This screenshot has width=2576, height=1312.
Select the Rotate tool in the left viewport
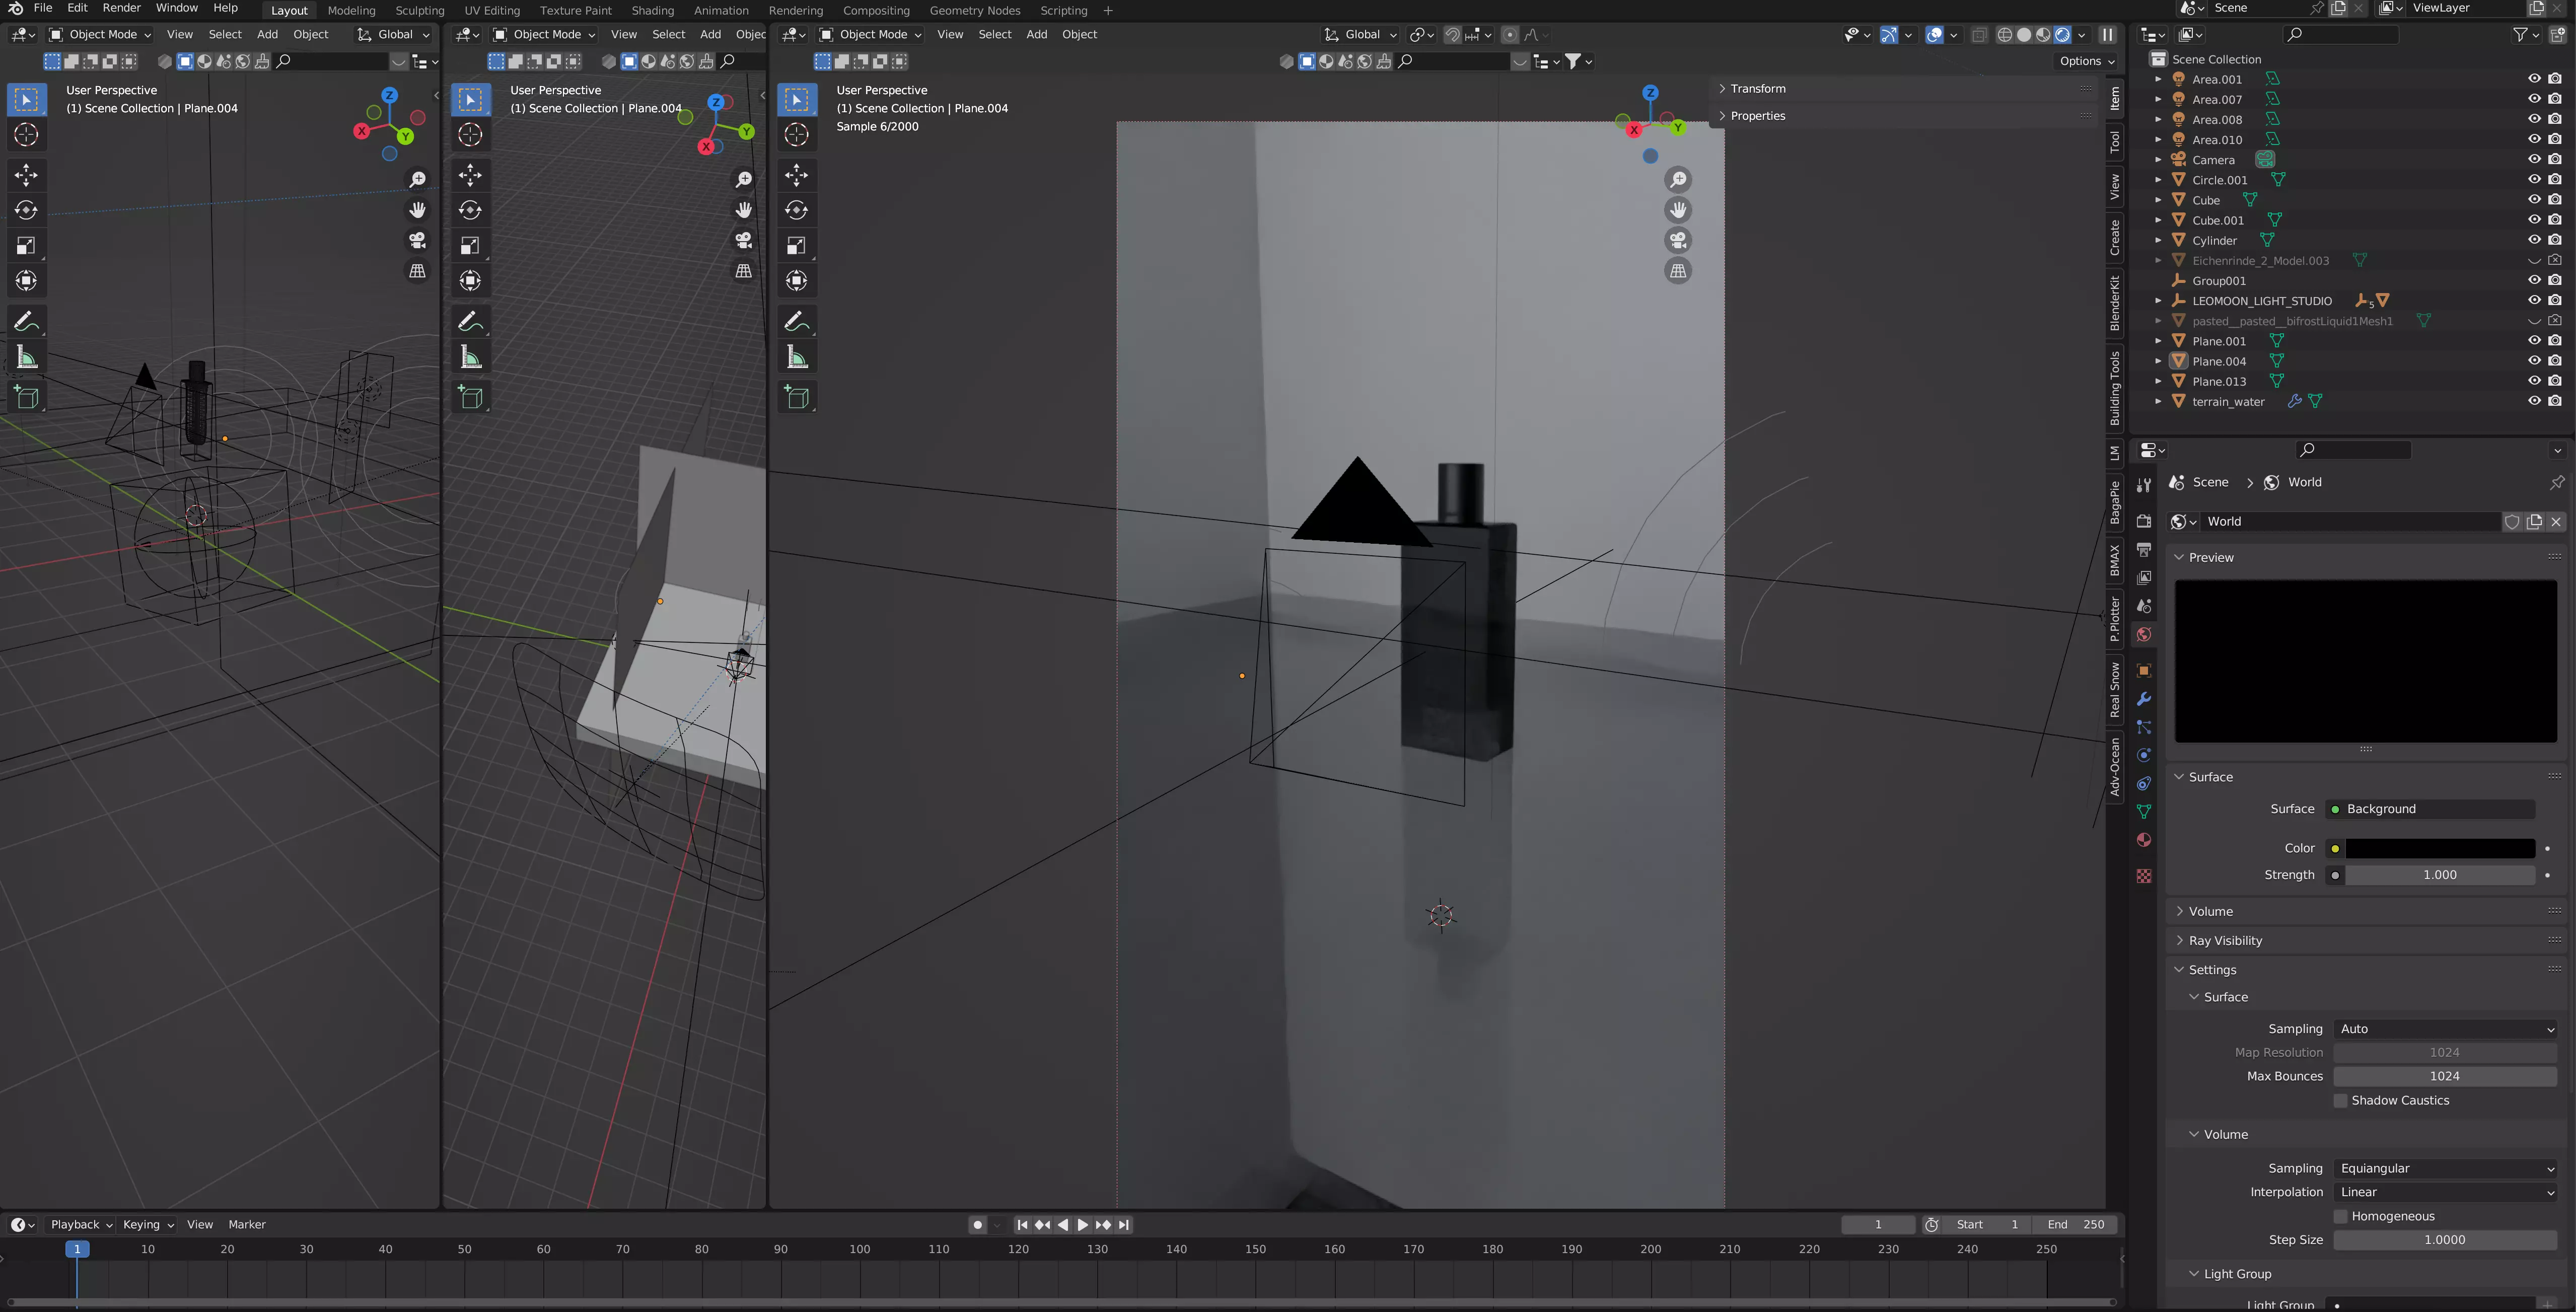pyautogui.click(x=26, y=211)
